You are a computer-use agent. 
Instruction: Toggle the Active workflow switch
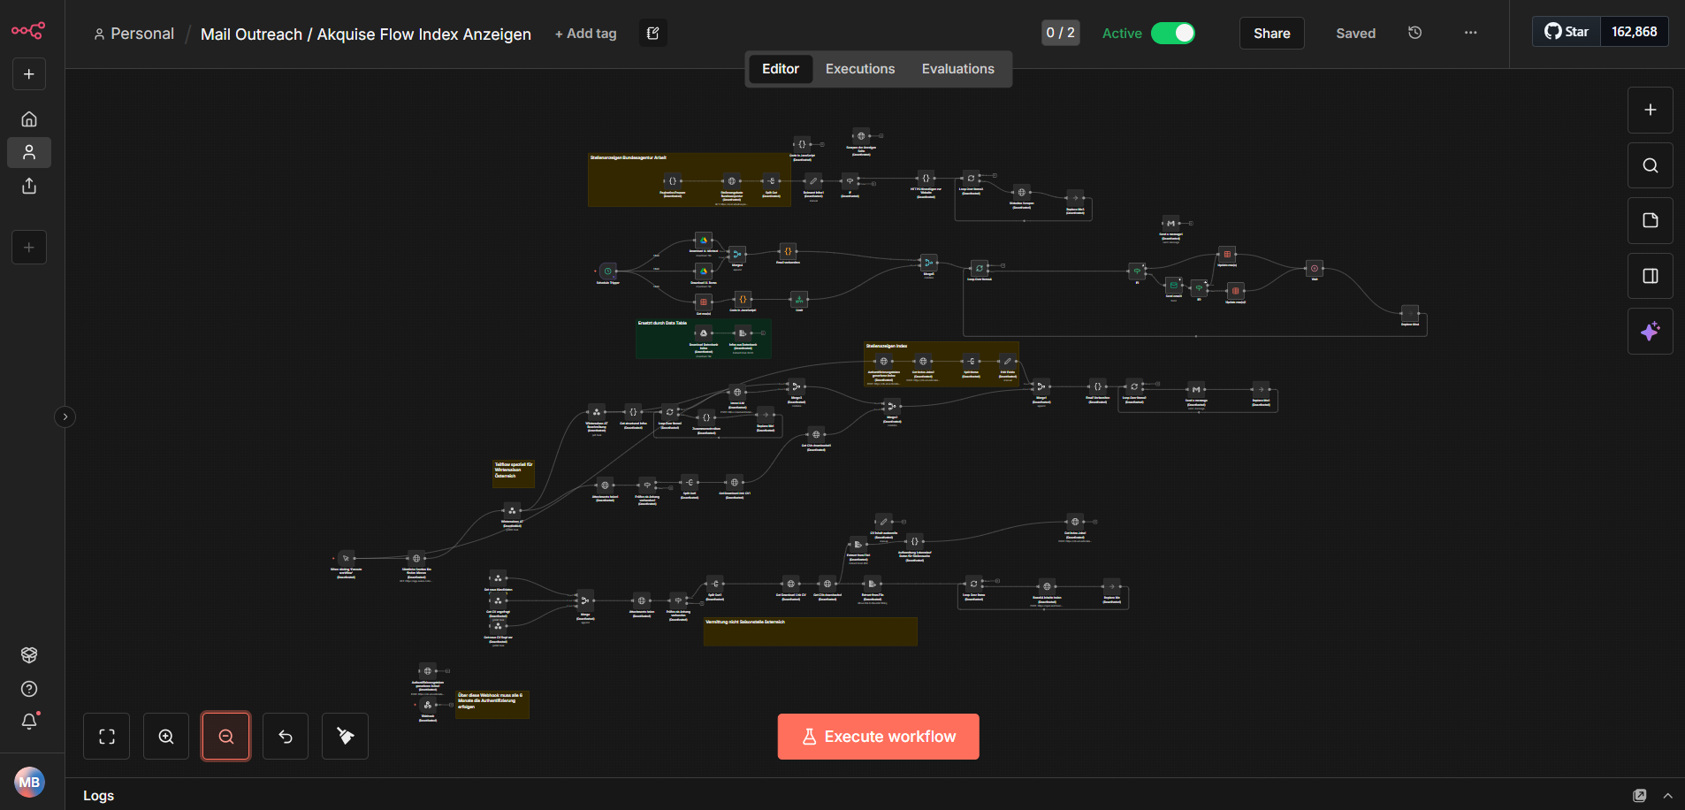click(x=1172, y=33)
